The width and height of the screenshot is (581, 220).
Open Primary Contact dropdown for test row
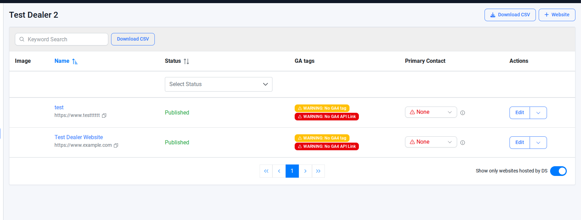(431, 112)
